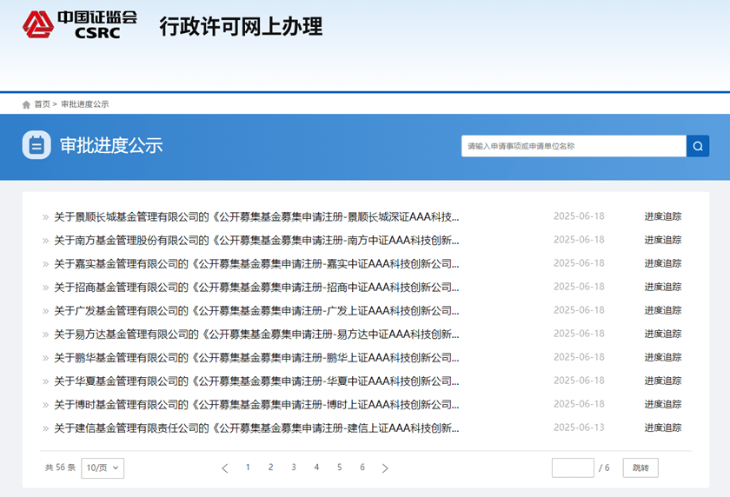Select page 3 in pagination

tap(294, 467)
